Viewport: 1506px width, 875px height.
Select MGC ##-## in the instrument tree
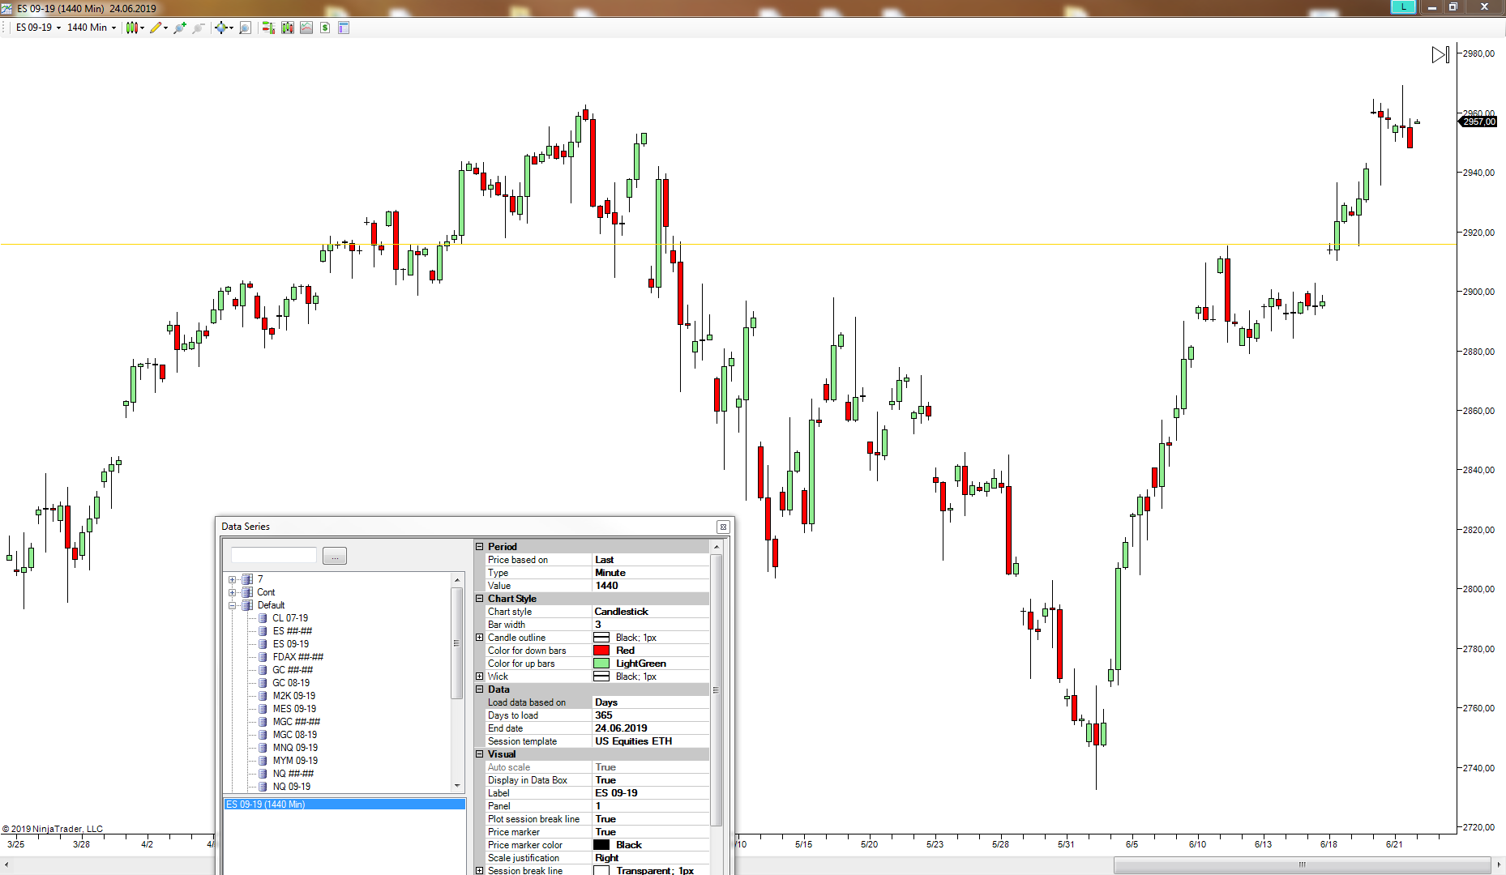click(297, 722)
